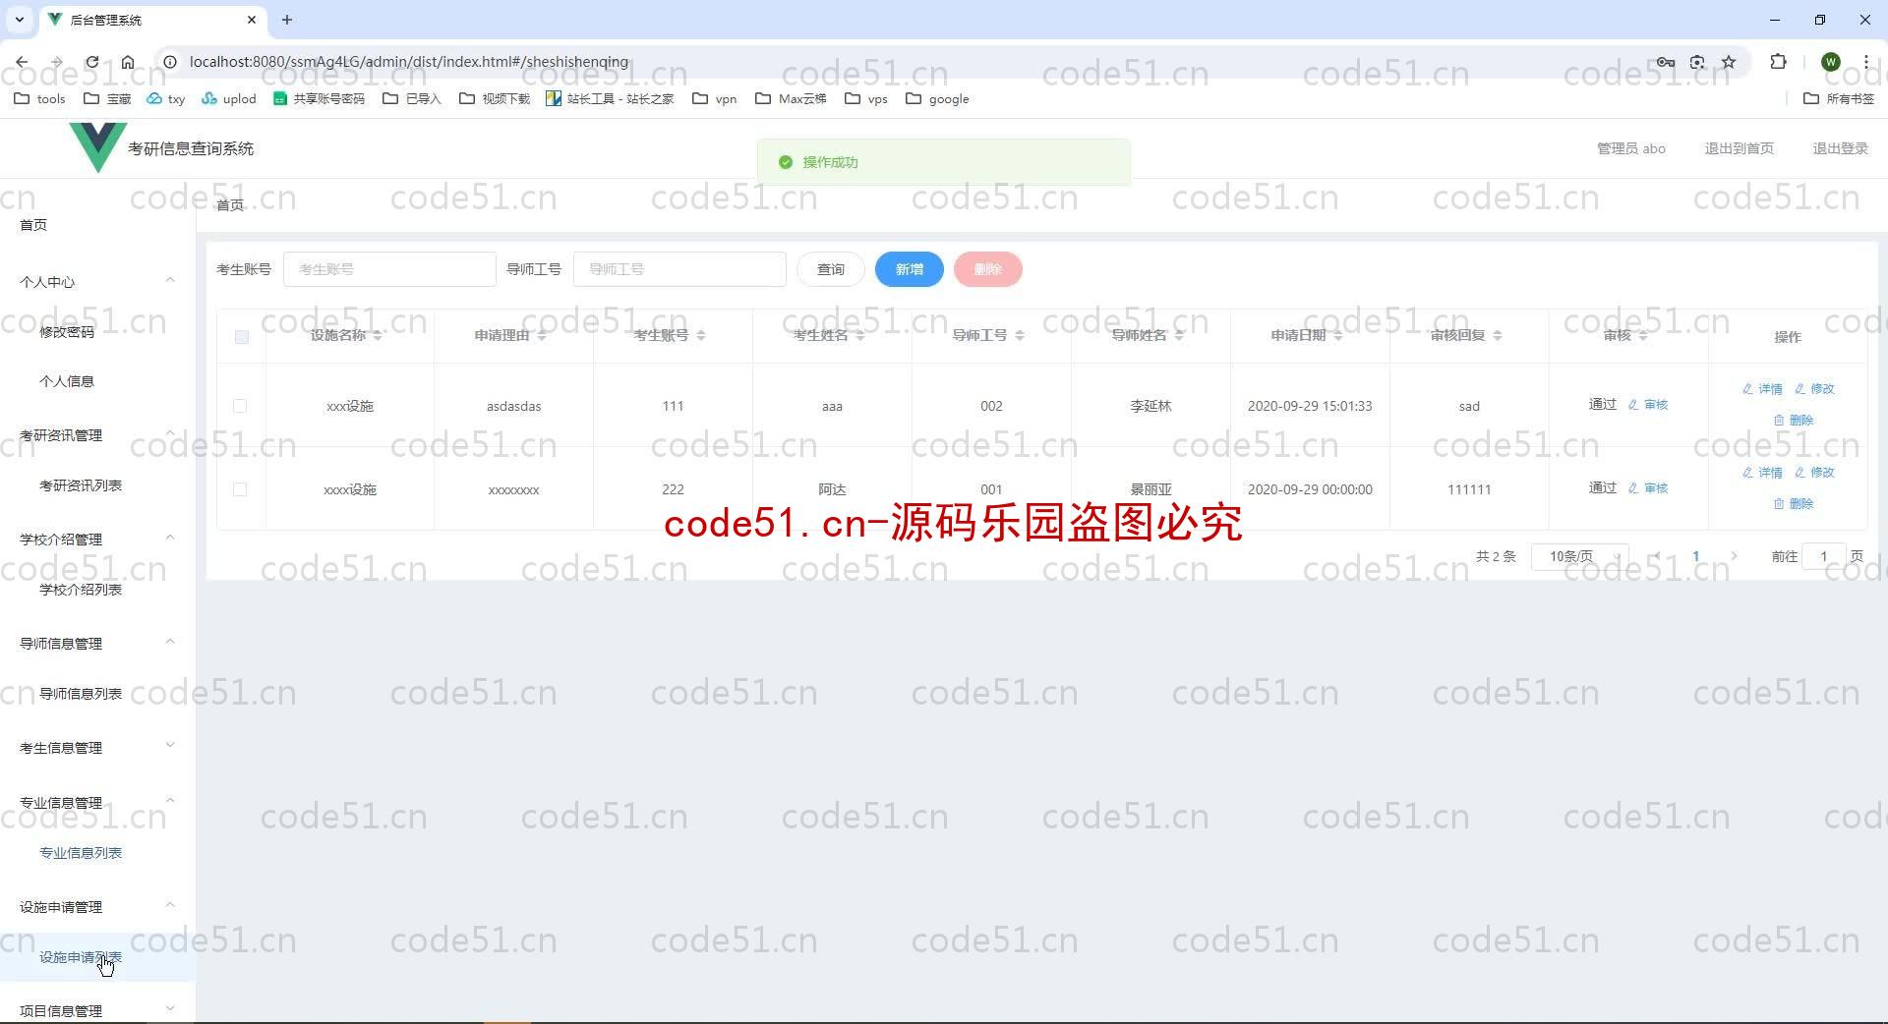The image size is (1888, 1024).
Task: Click the 前往 page number input
Action: (1824, 556)
